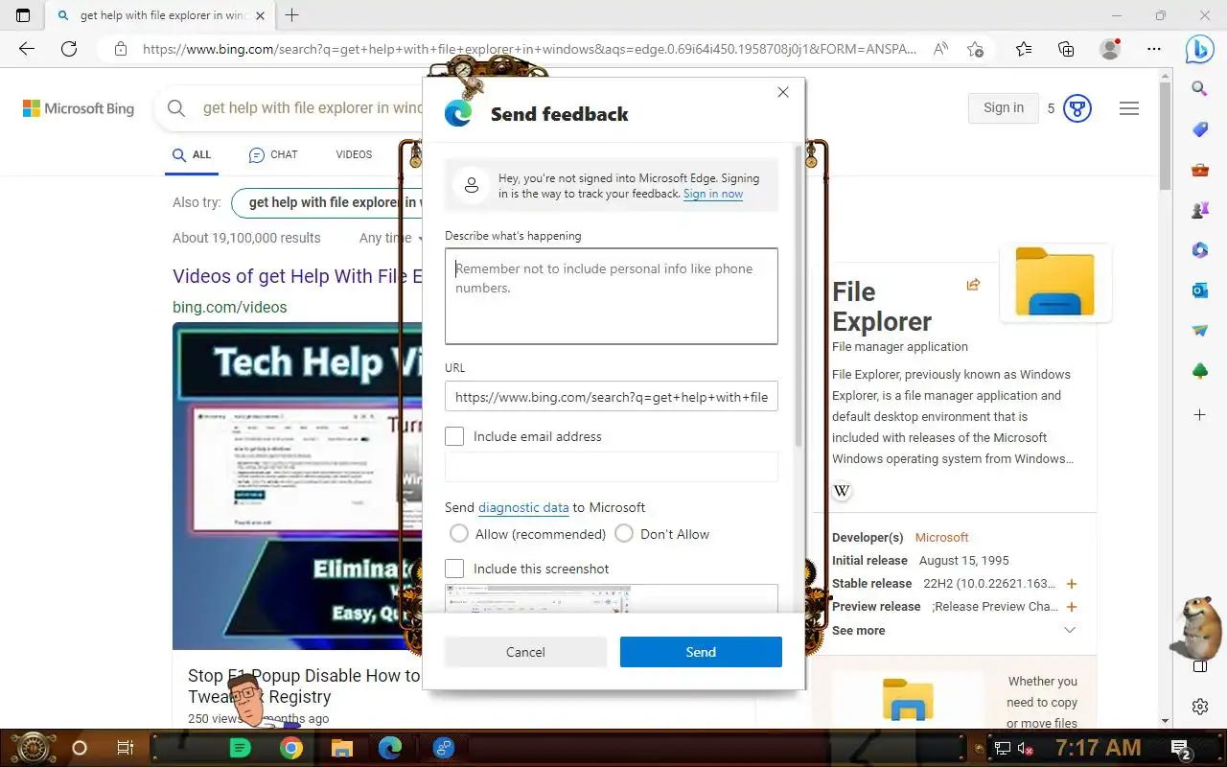Viewport: 1227px width, 767px height.
Task: Click the browser address bar
Action: point(528,49)
